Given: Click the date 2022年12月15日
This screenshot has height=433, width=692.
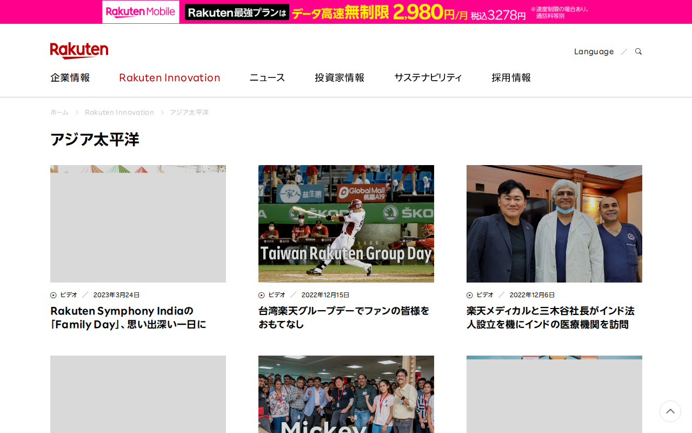Looking at the screenshot, I should click(325, 295).
